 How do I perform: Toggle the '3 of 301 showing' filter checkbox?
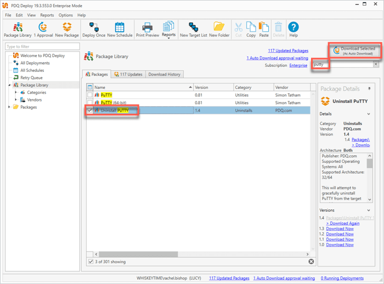coord(91,262)
